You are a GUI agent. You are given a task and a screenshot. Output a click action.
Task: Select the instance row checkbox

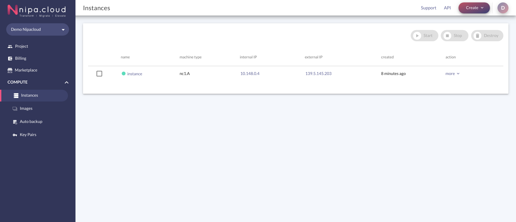coord(99,74)
